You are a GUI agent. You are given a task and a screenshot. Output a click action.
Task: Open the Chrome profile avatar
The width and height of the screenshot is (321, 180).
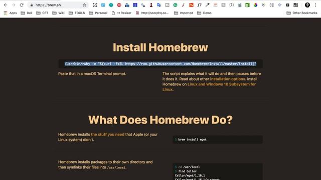click(307, 5)
